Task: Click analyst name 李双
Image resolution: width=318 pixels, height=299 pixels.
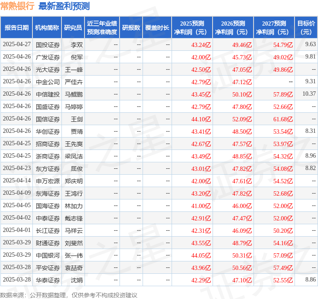Action: point(77,45)
